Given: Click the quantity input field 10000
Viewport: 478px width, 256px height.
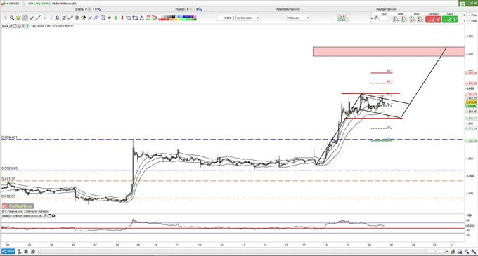Looking at the screenshot, I should (x=224, y=18).
